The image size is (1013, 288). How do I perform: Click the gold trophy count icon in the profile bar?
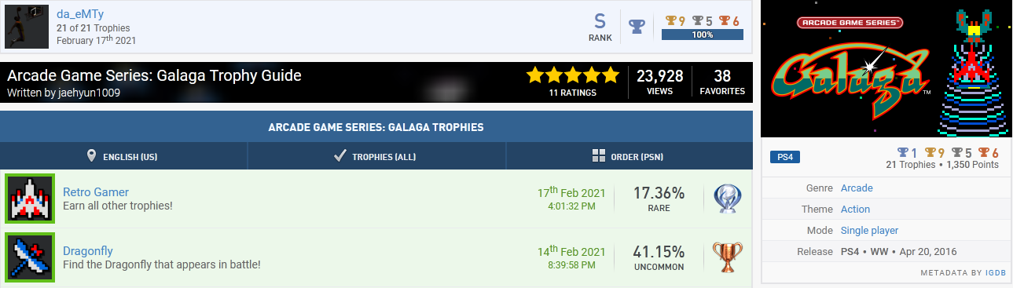point(670,20)
